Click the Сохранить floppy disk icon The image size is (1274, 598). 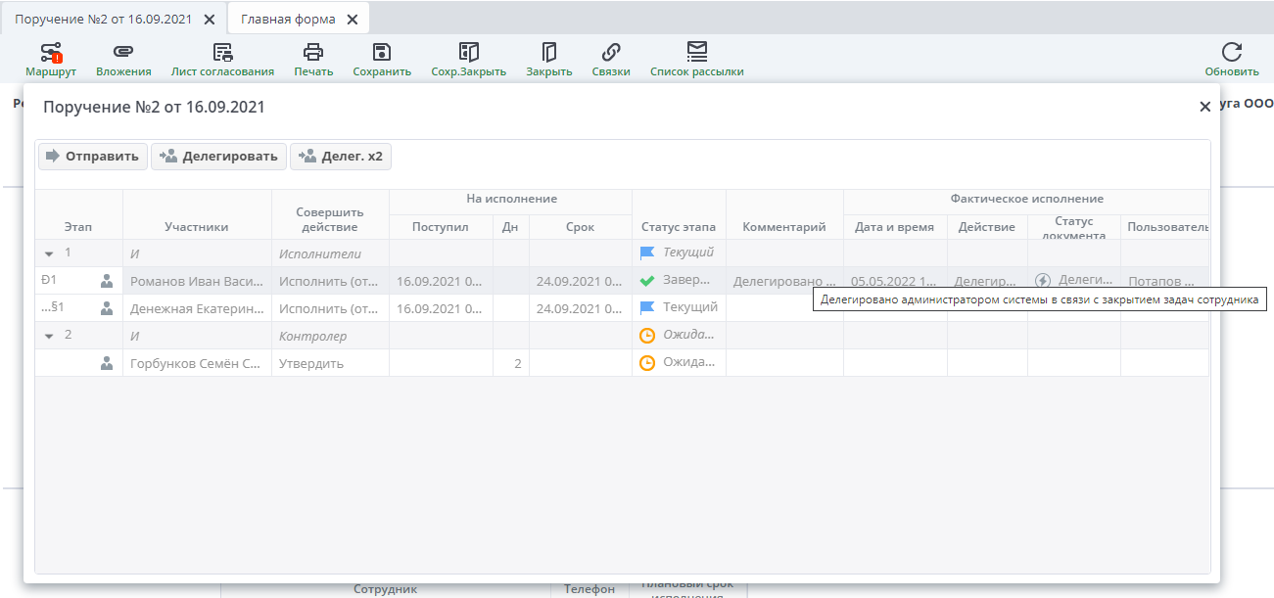tap(382, 54)
